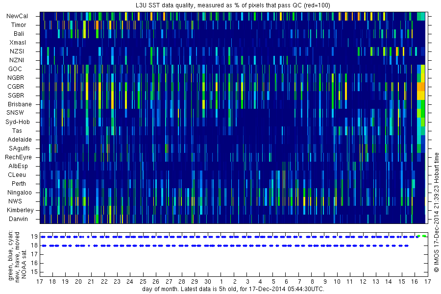
Task: Click the IMOS copyright Hobart time text
Action: [x=436, y=212]
